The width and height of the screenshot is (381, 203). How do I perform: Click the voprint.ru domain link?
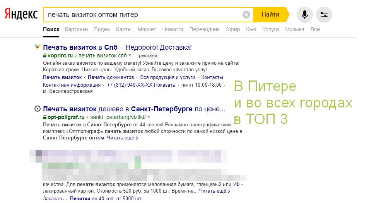click(60, 55)
